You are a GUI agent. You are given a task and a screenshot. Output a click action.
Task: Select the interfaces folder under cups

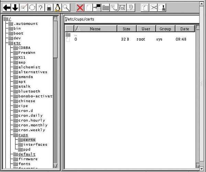click(35, 145)
